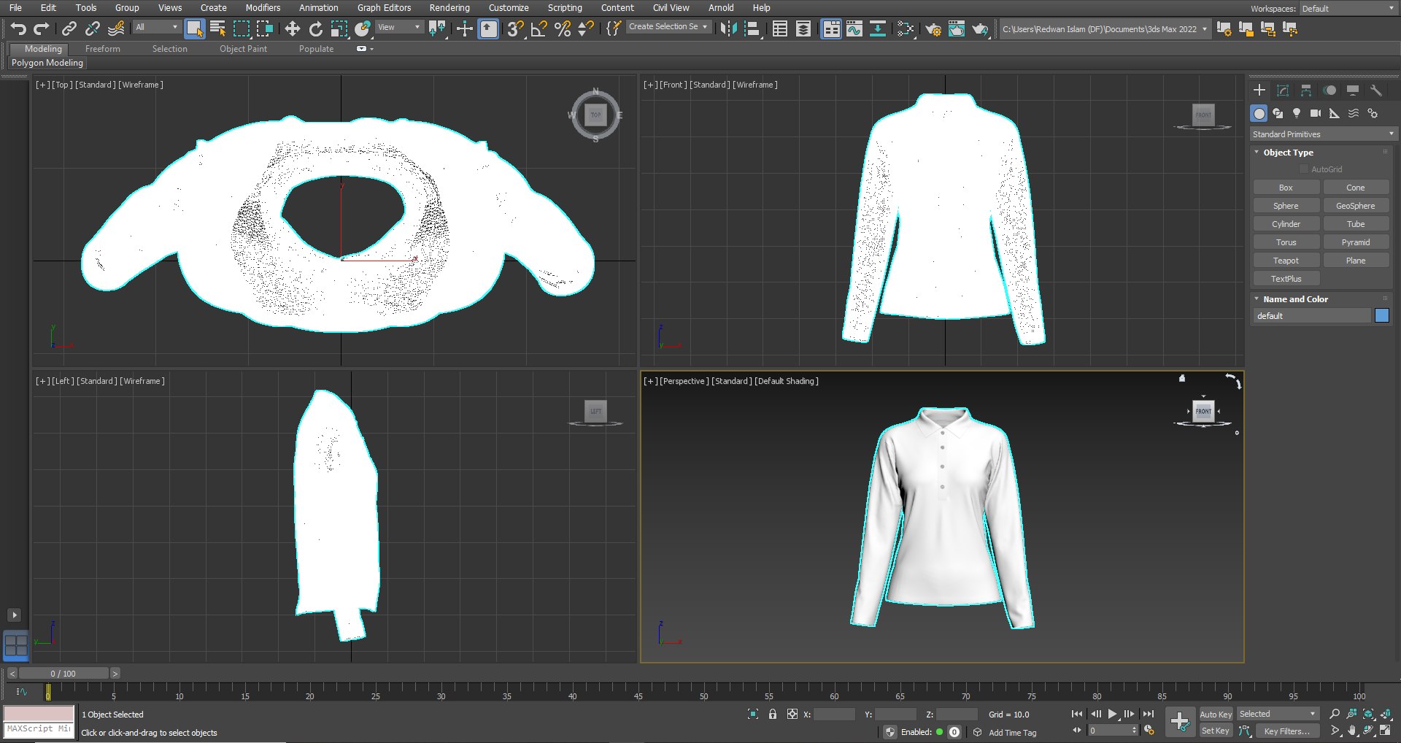Switch to the Freeform ribbon tab
The image size is (1401, 743).
[x=102, y=49]
